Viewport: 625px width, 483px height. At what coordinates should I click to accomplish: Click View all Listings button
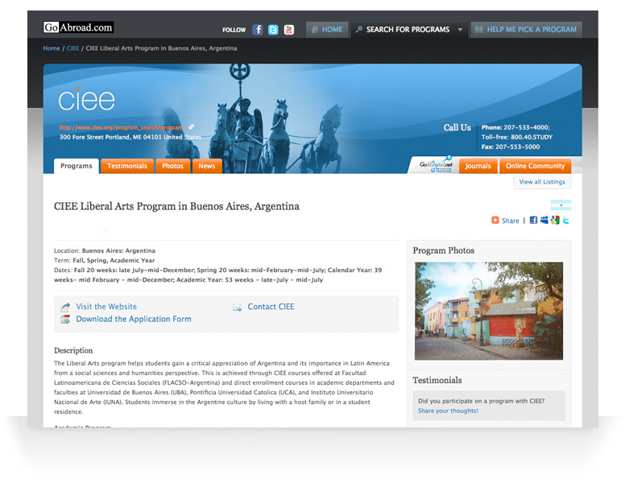tap(542, 182)
